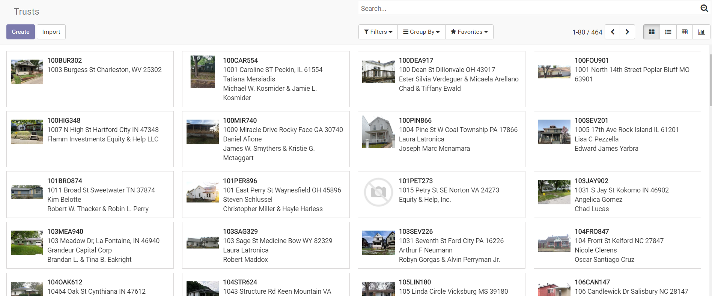Screen dimensions: 712x296
Task: Open trust record titled 100CAR554
Action: point(241,60)
